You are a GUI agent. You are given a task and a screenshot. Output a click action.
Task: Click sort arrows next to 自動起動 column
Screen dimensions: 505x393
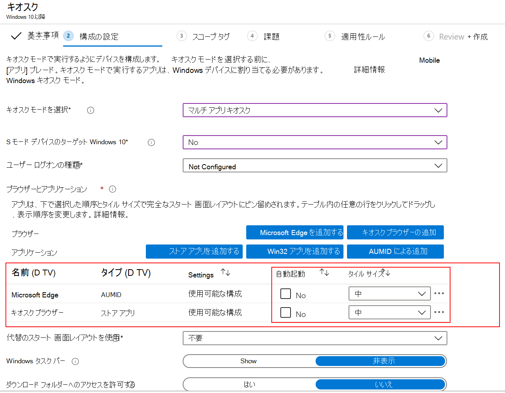point(324,272)
